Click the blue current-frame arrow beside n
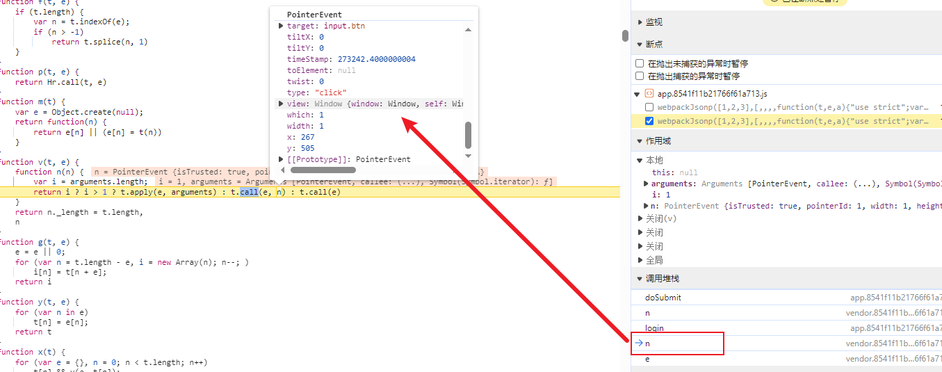The image size is (942, 372). point(638,343)
